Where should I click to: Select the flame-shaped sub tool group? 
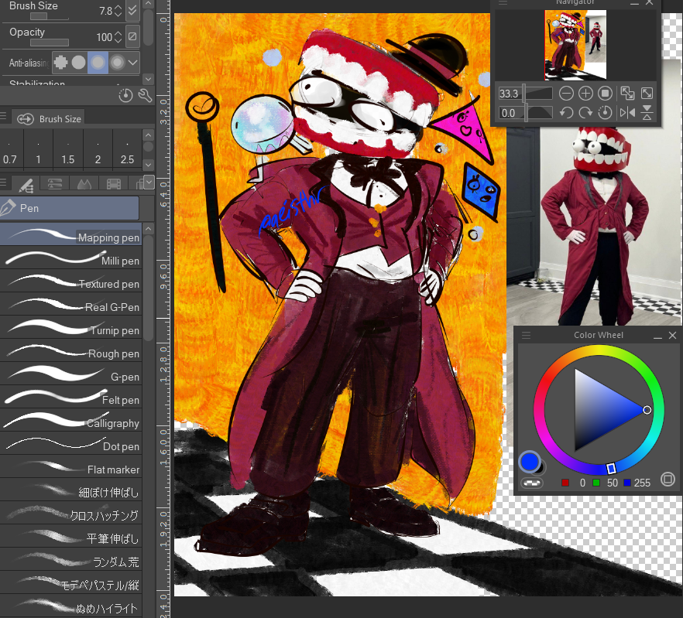[x=84, y=183]
